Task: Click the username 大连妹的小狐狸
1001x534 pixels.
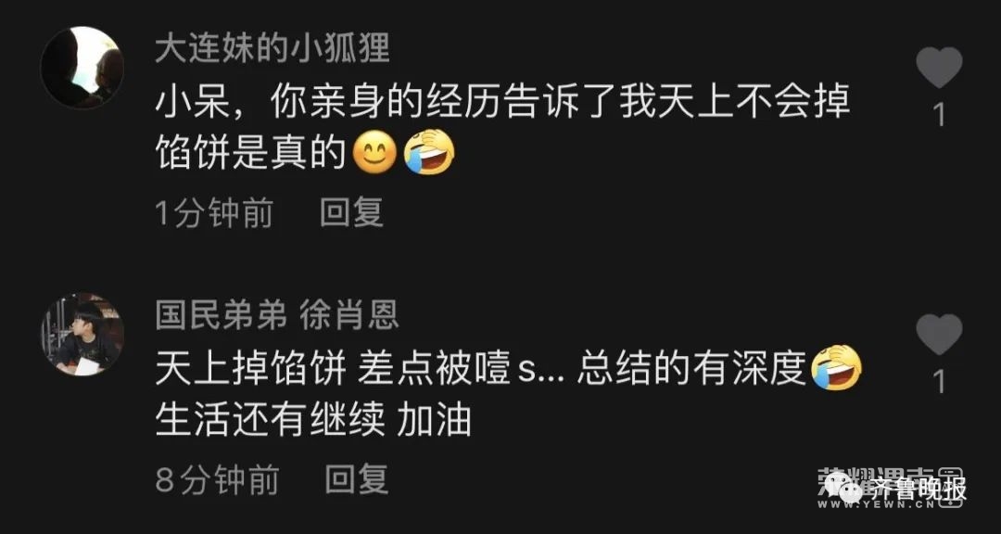Action: click(272, 49)
